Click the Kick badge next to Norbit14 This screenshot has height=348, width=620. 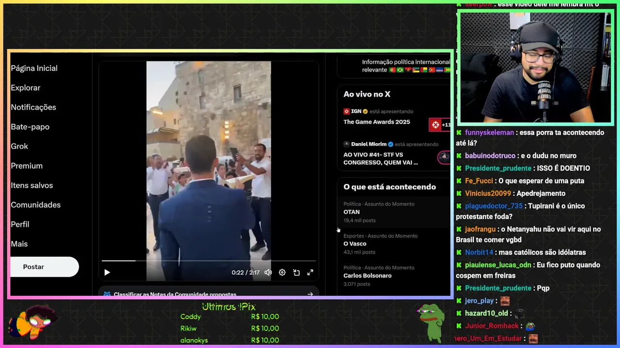coord(459,252)
